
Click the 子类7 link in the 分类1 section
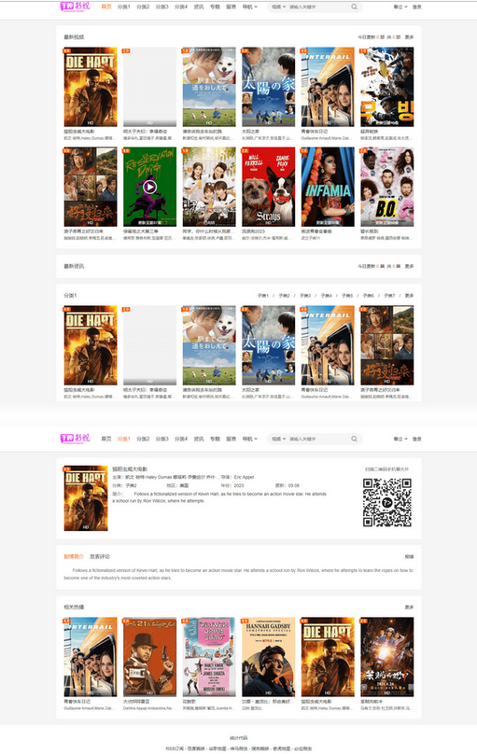(389, 296)
